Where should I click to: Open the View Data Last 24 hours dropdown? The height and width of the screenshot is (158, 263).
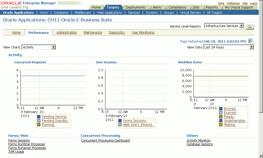click(x=228, y=47)
